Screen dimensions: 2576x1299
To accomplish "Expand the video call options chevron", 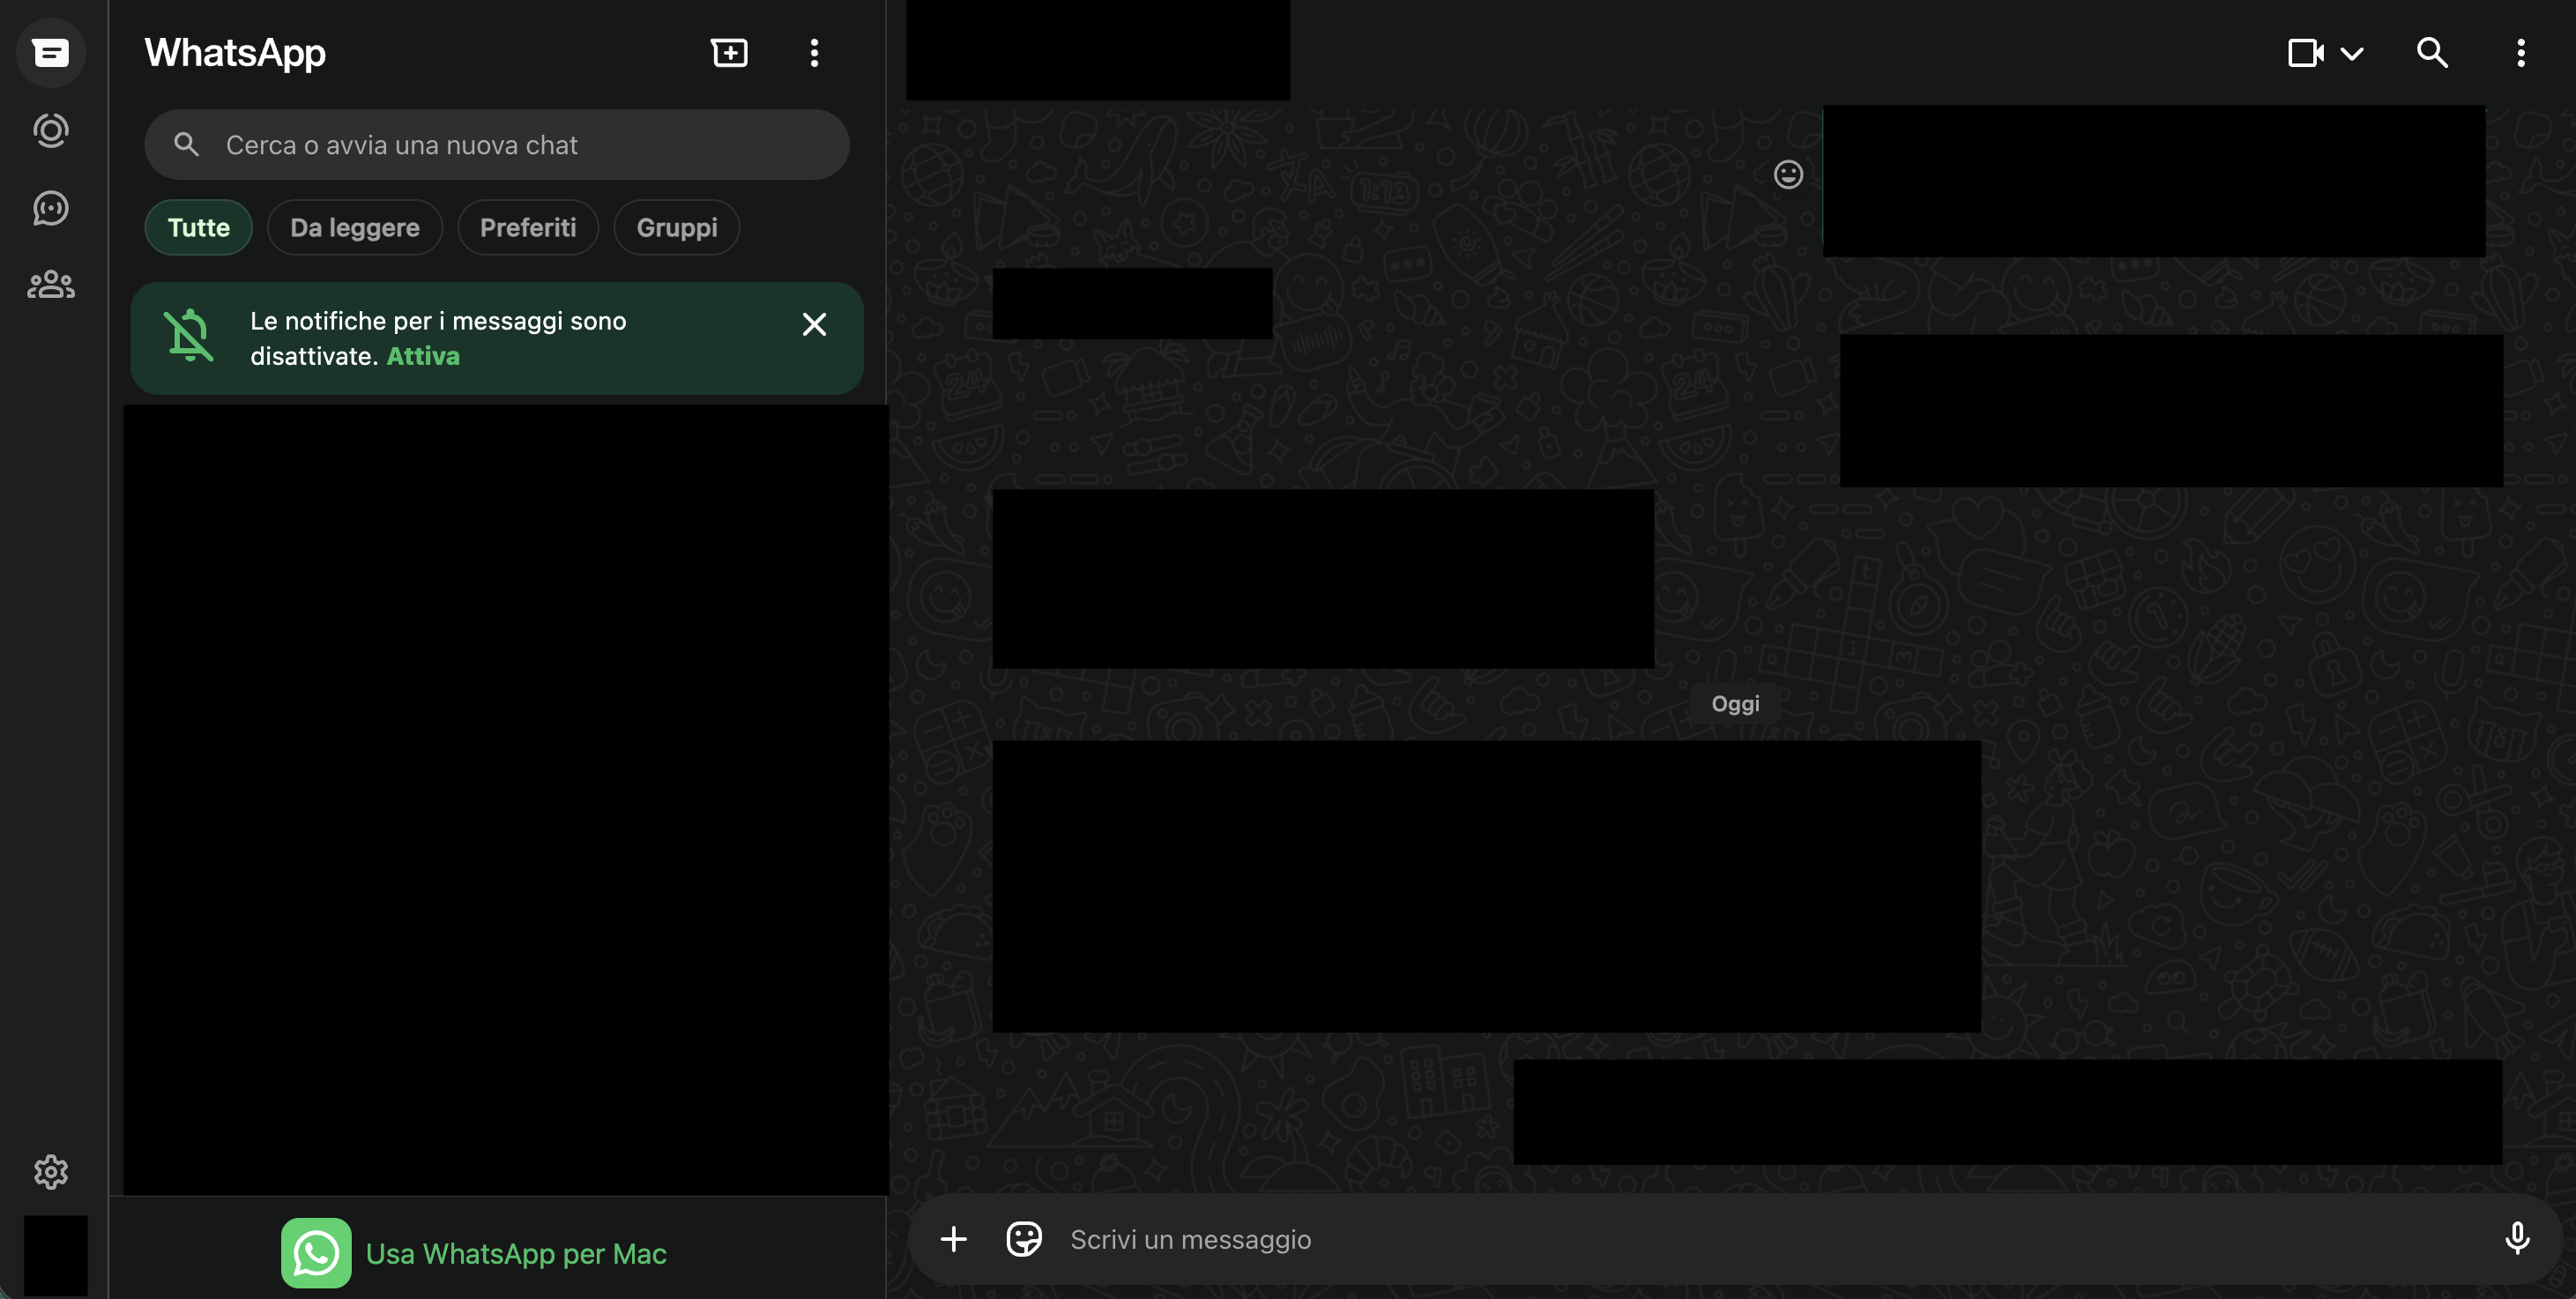I will tap(2352, 52).
